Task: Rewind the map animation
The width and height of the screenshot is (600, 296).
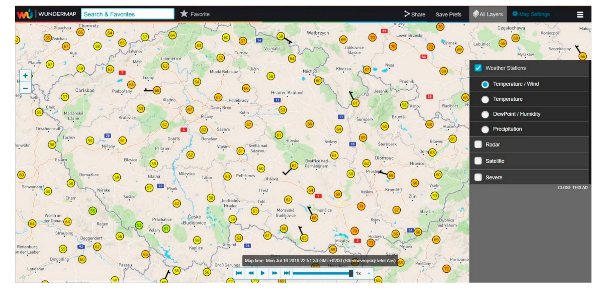Action: click(x=251, y=273)
